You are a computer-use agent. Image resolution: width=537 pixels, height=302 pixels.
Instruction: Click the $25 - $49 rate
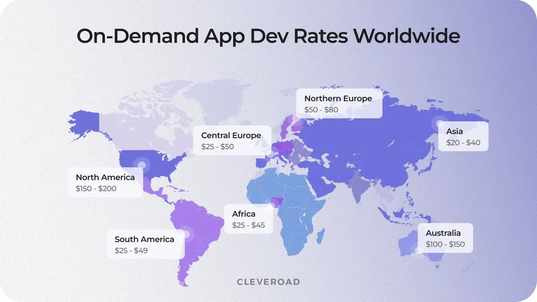pyautogui.click(x=131, y=251)
